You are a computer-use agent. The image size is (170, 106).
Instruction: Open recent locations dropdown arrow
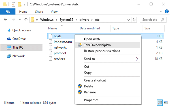[x=20, y=20]
